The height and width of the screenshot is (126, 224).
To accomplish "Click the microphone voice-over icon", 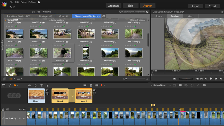I will point(47,85).
